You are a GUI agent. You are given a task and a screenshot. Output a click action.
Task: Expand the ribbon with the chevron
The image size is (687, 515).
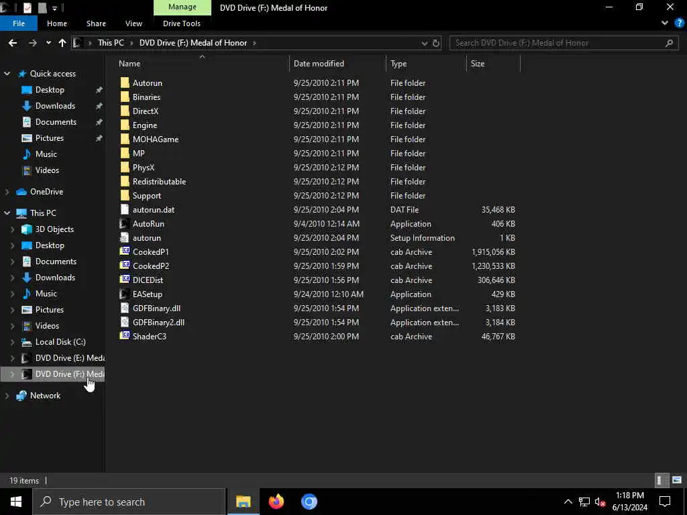(665, 23)
